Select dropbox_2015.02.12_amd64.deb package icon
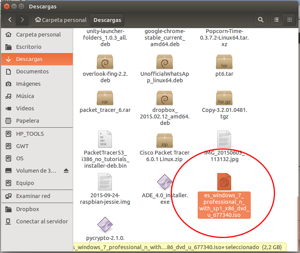 (x=165, y=98)
